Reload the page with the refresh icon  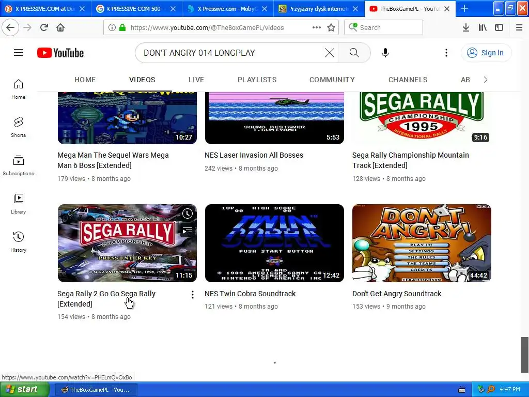coord(44,27)
